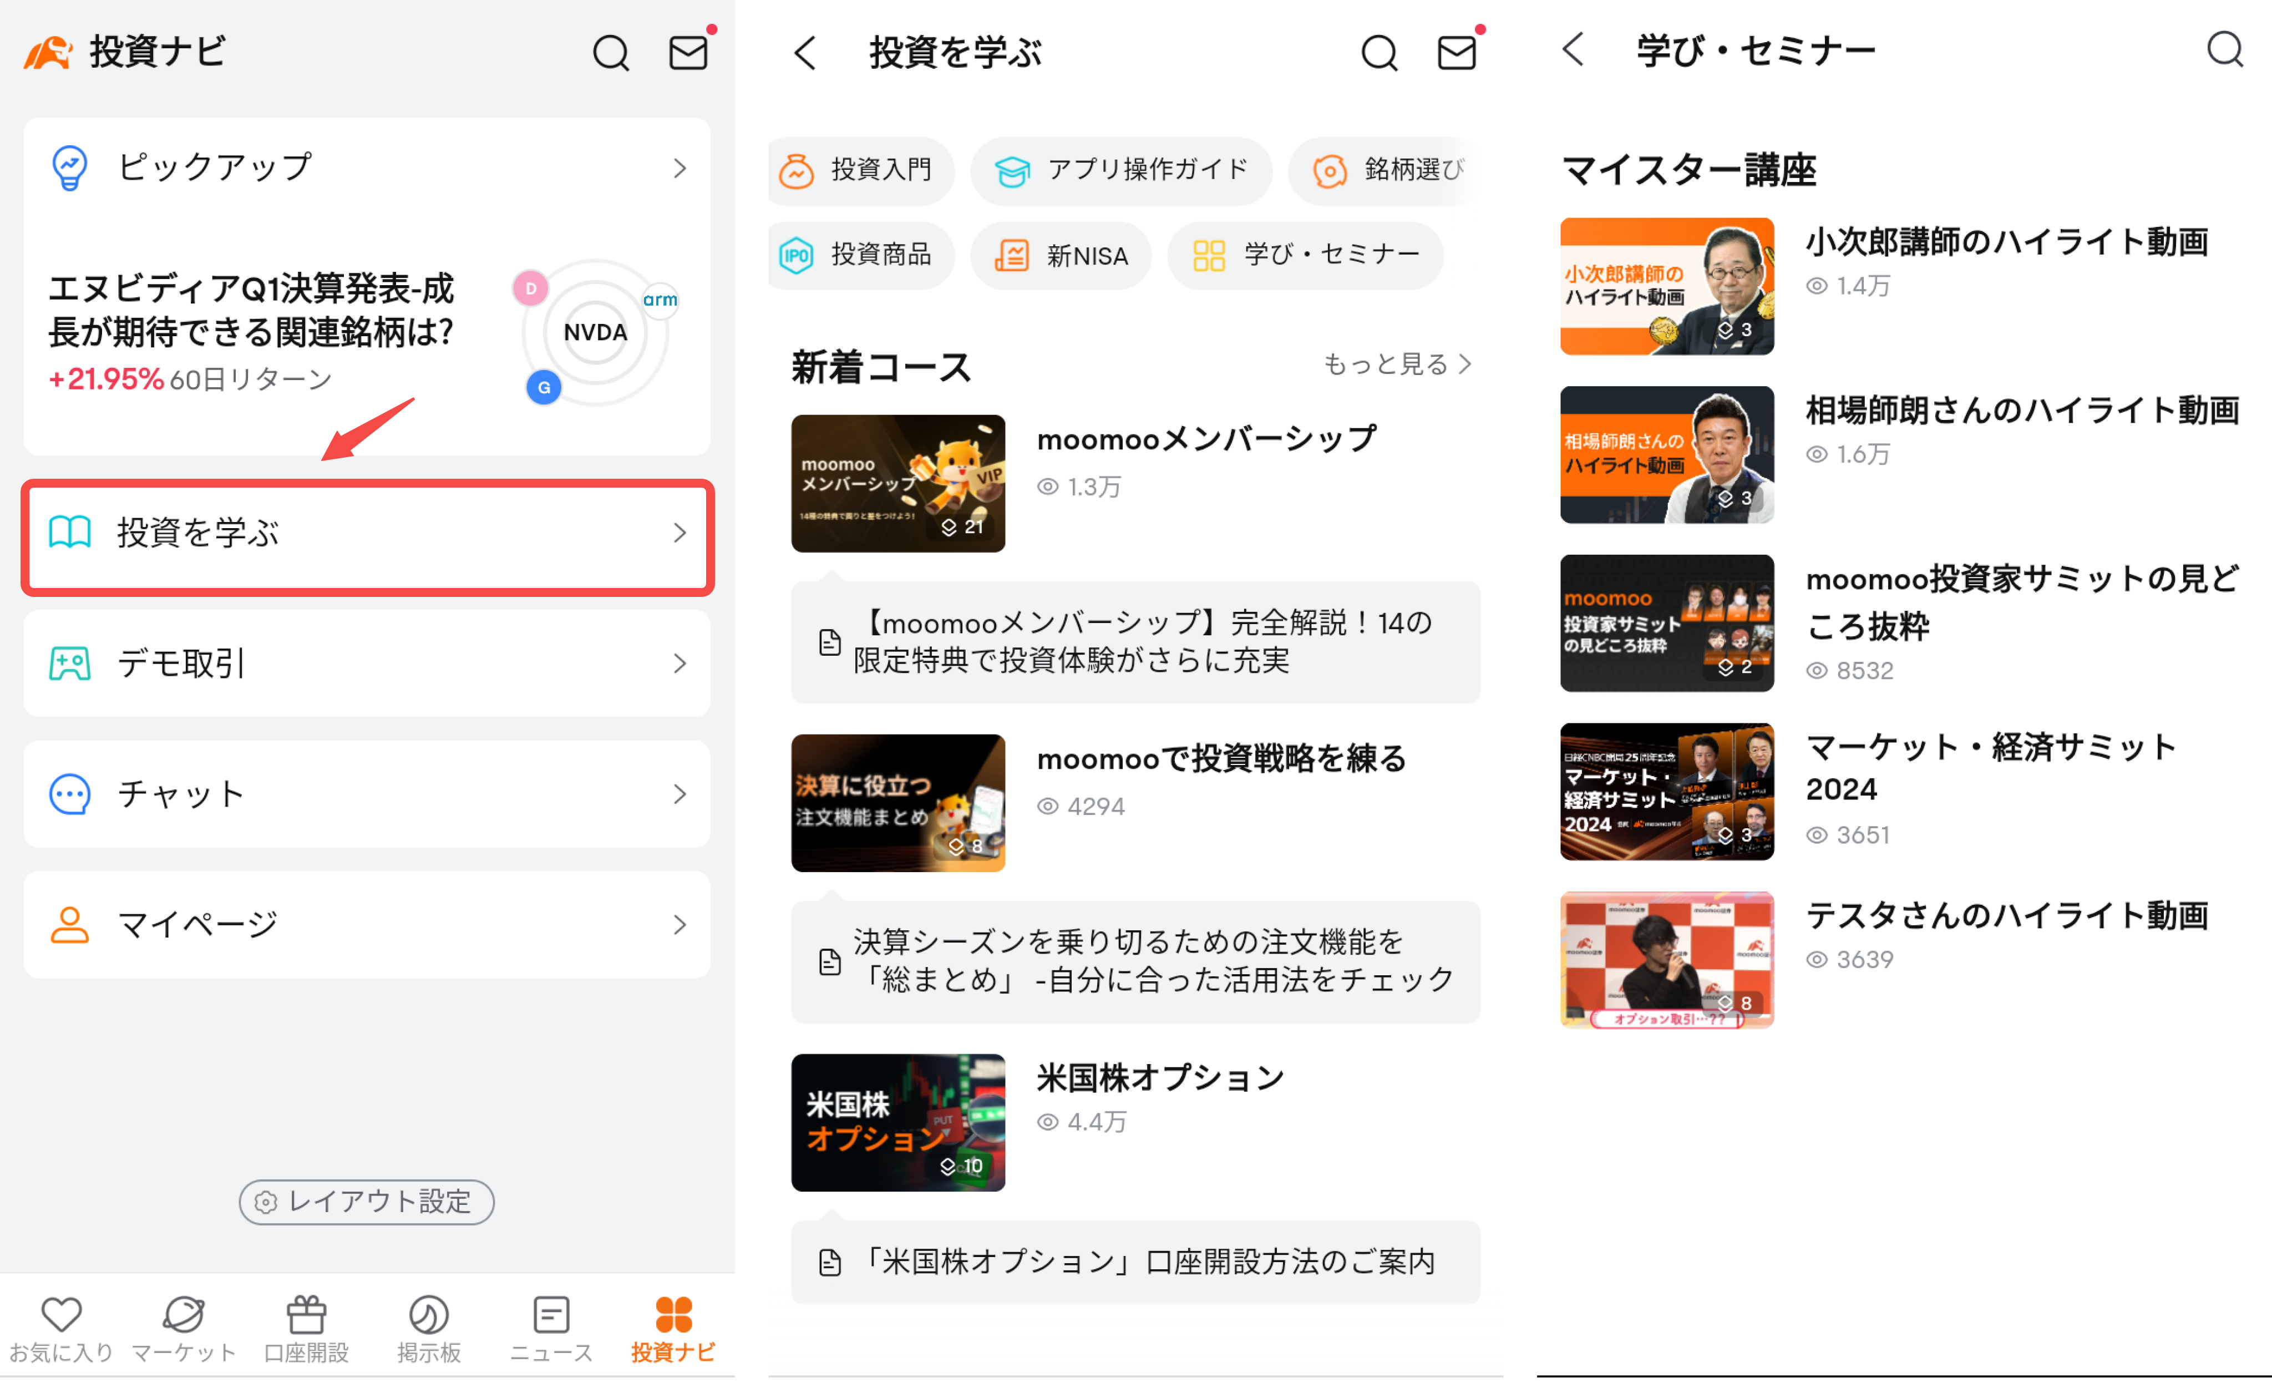Tap search icon in 投資を学ぶ header
This screenshot has width=2272, height=1388.
coord(1380,53)
